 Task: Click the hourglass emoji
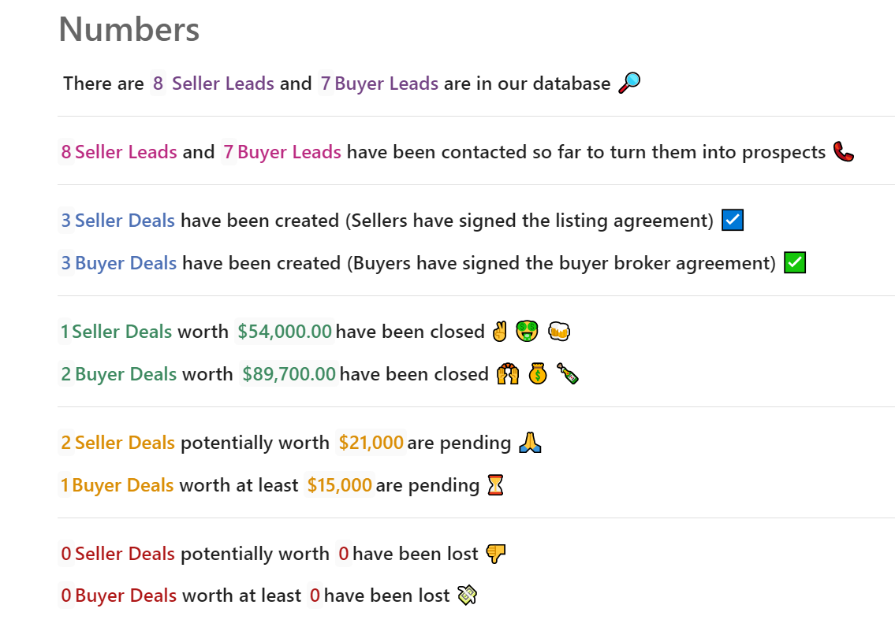click(x=495, y=485)
